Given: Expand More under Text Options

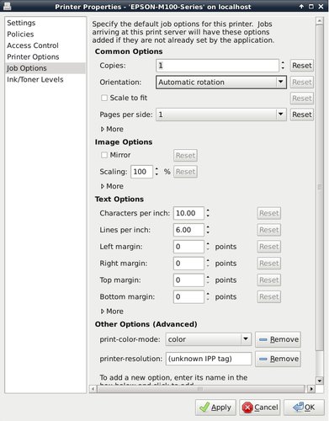Looking at the screenshot, I should pyautogui.click(x=112, y=312).
